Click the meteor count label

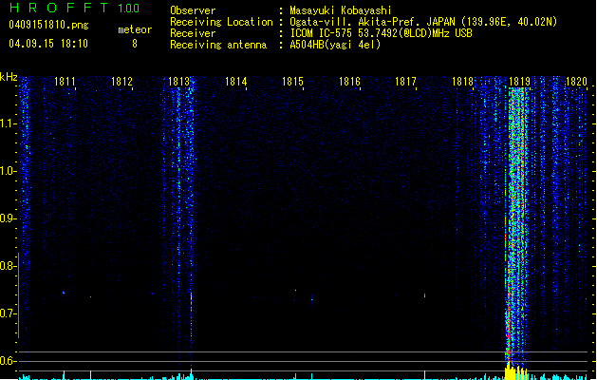pos(135,29)
